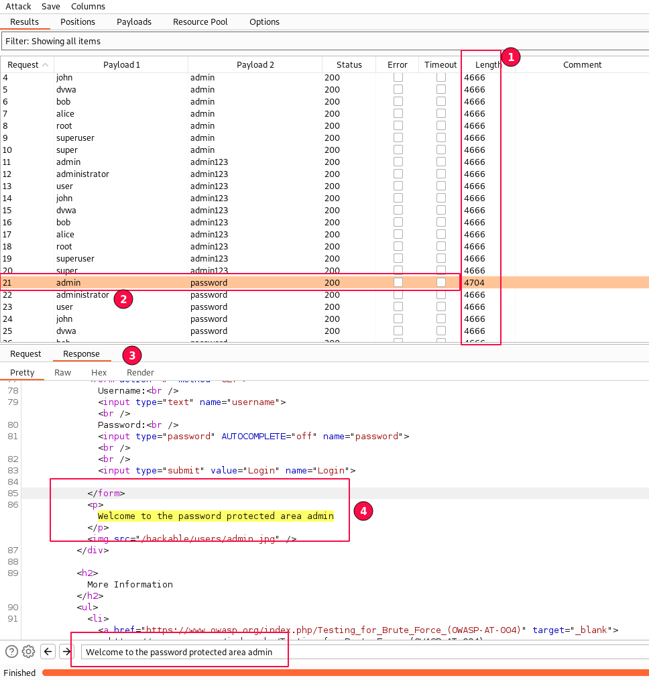Toggle Timeout checkbox on request 21 row
Screen dimensions: 649x680
pyautogui.click(x=440, y=282)
